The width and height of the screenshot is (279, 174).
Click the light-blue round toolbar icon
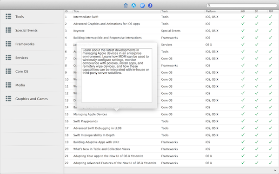[142, 6]
